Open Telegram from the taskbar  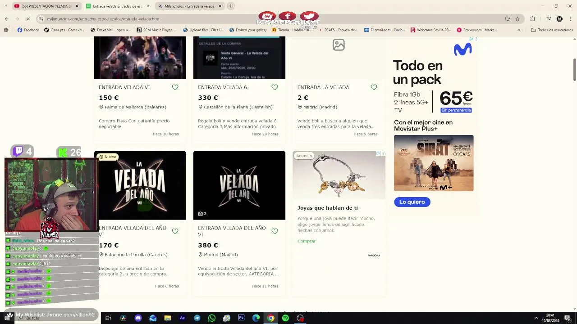pos(197,318)
